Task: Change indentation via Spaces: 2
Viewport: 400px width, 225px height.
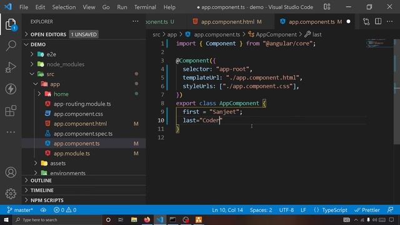Action: tap(261, 210)
